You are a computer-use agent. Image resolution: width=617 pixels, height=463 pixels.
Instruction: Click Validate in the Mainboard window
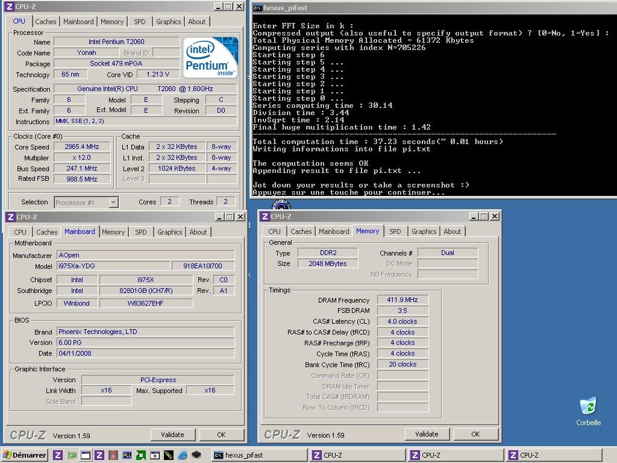(x=172, y=435)
